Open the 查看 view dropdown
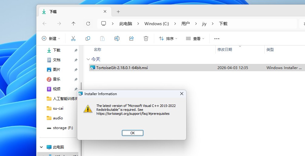 (195, 38)
